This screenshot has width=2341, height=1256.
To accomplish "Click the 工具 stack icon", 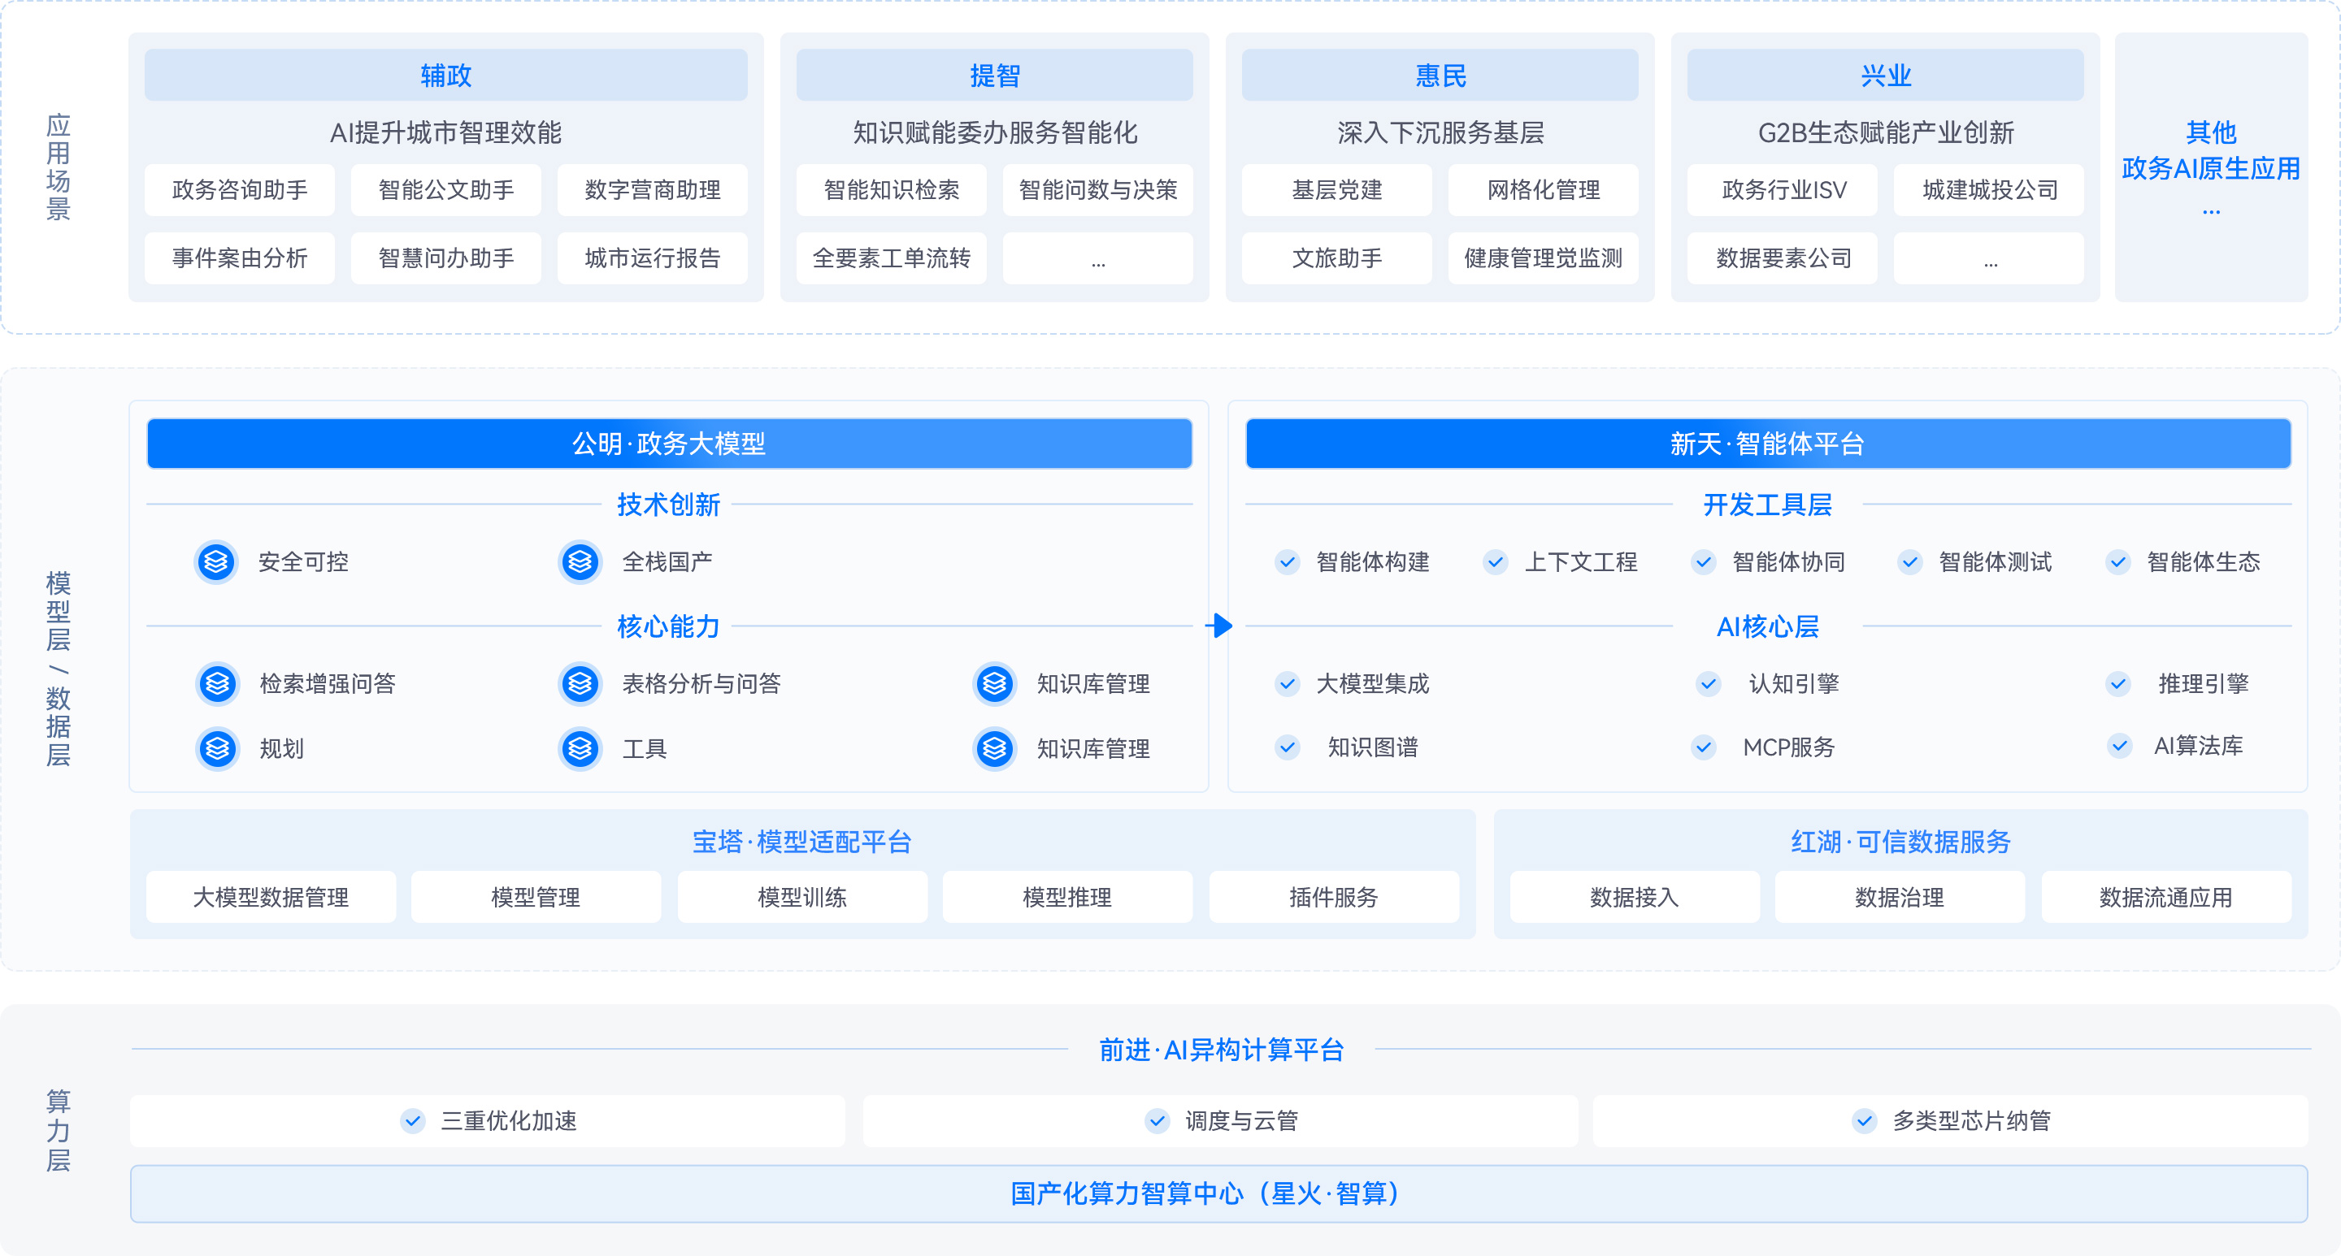I will coord(580,748).
